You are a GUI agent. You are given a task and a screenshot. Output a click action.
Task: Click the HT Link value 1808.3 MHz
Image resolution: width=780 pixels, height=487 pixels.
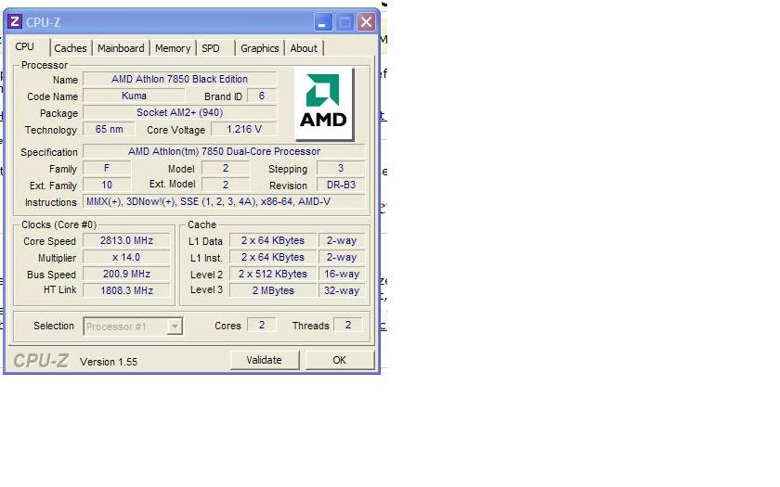[x=126, y=290]
